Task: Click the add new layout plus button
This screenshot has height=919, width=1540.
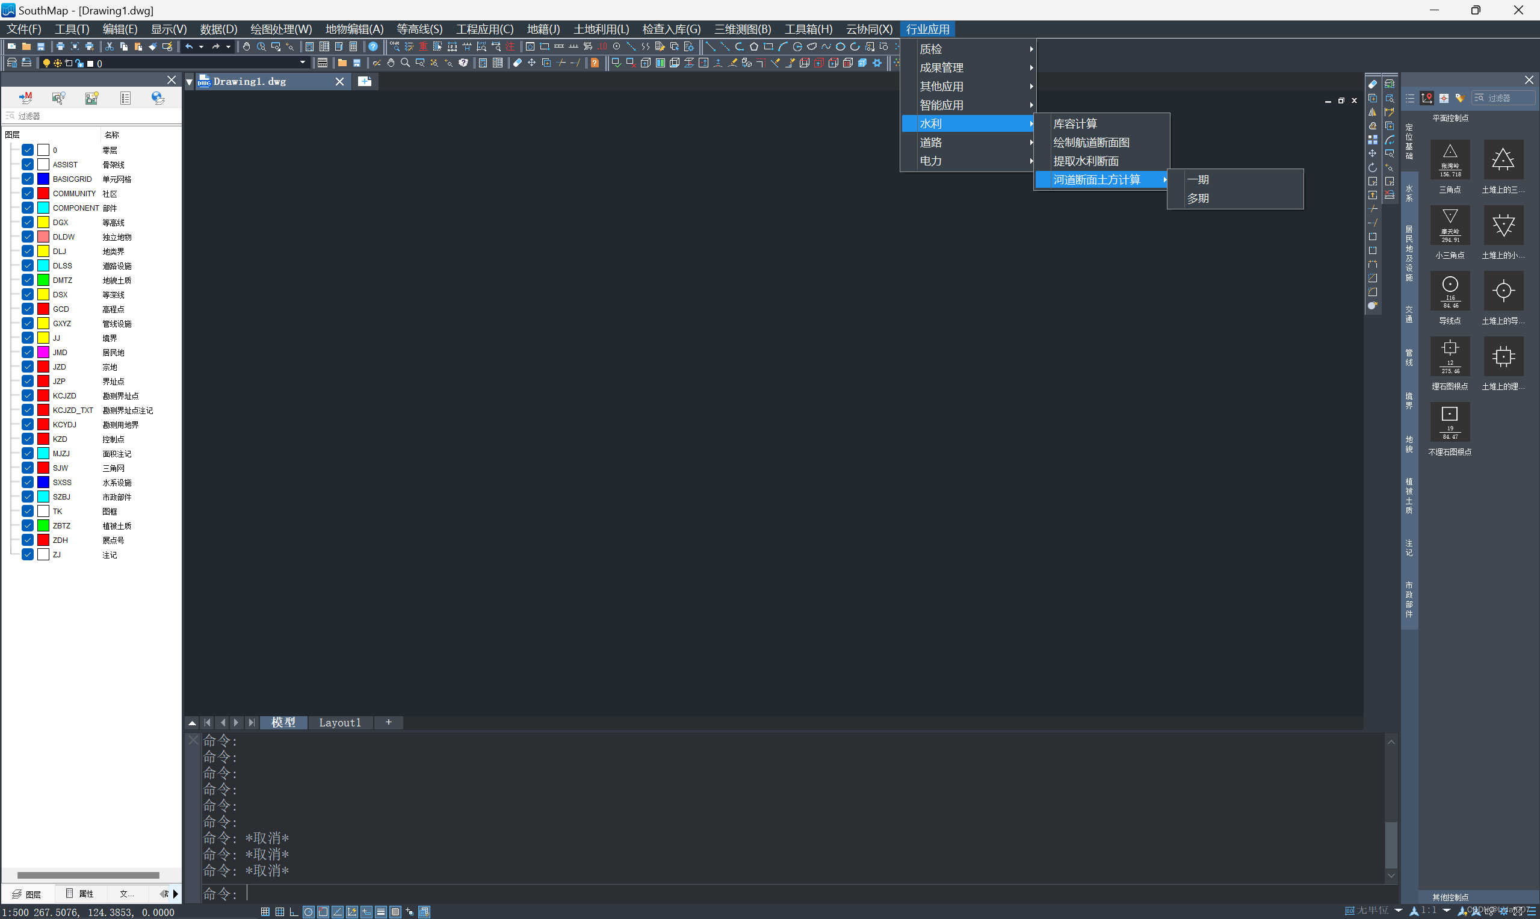Action: point(389,723)
